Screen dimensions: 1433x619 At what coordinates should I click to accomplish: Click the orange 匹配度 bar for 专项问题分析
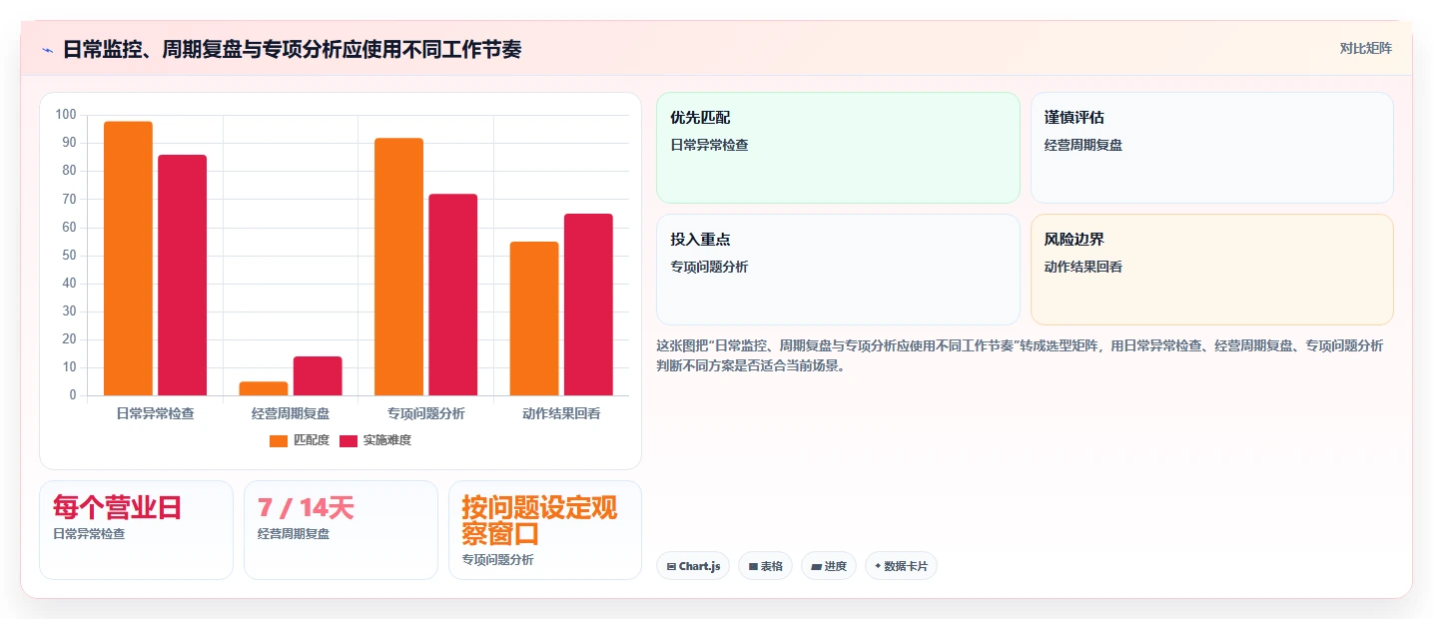tap(398, 267)
